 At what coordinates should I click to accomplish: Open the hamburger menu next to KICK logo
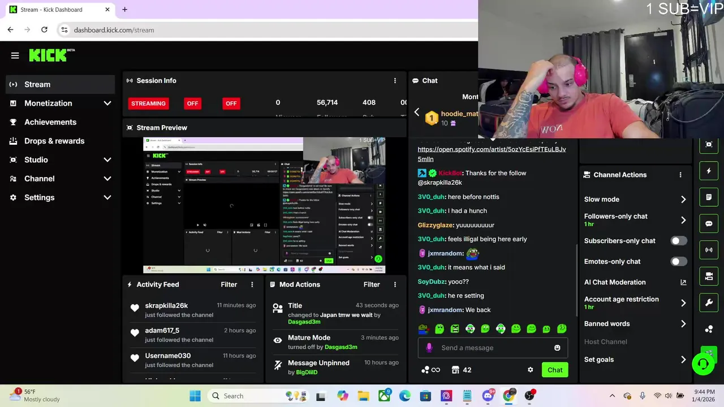click(15, 55)
